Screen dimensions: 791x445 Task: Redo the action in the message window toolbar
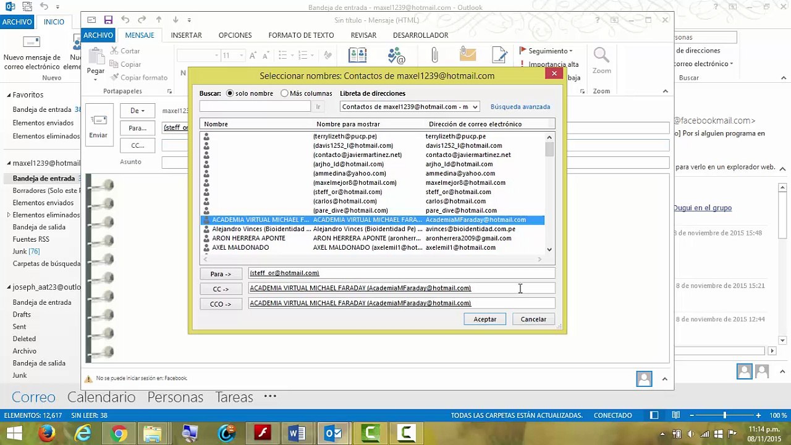142,20
